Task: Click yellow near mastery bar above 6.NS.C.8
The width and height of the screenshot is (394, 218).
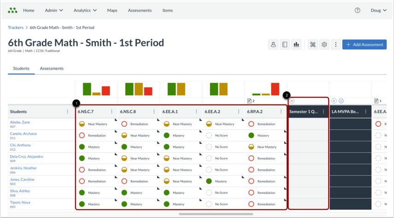Action: 139,89
